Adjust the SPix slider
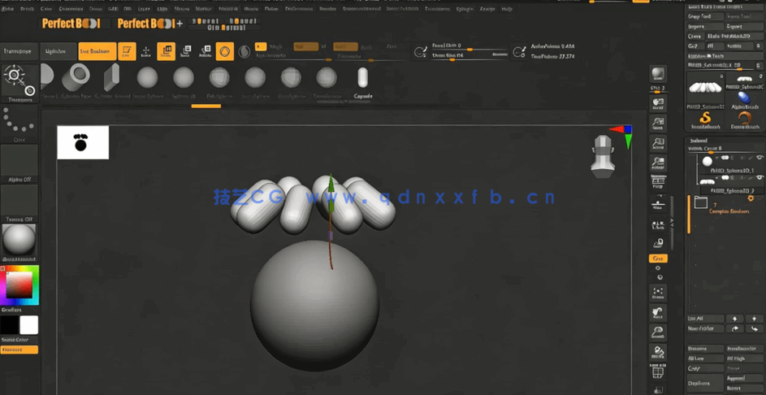The height and width of the screenshot is (395, 766). 658,89
